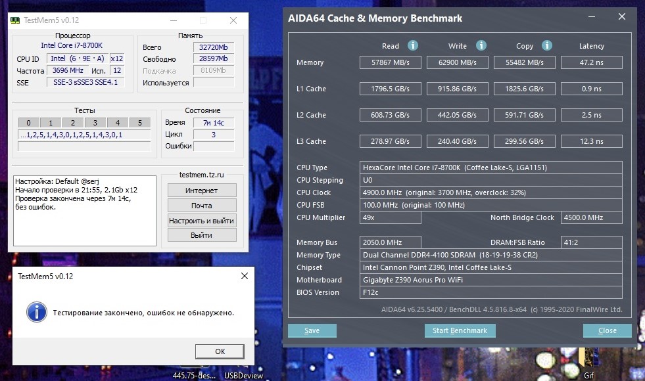Click the Почта button in TestMem5
Image resolution: width=645 pixels, height=381 pixels.
202,206
